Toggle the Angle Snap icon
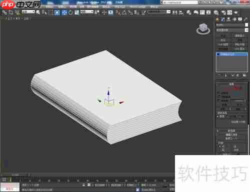 [x=124, y=12]
